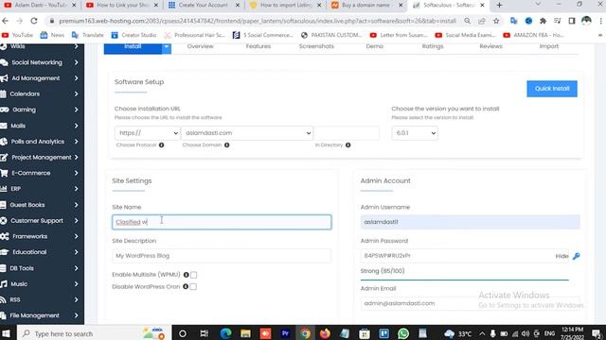
Task: Expand the E-Commerce category chevron
Action: [x=76, y=173]
